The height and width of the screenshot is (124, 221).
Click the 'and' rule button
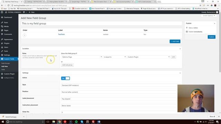tap(173, 57)
